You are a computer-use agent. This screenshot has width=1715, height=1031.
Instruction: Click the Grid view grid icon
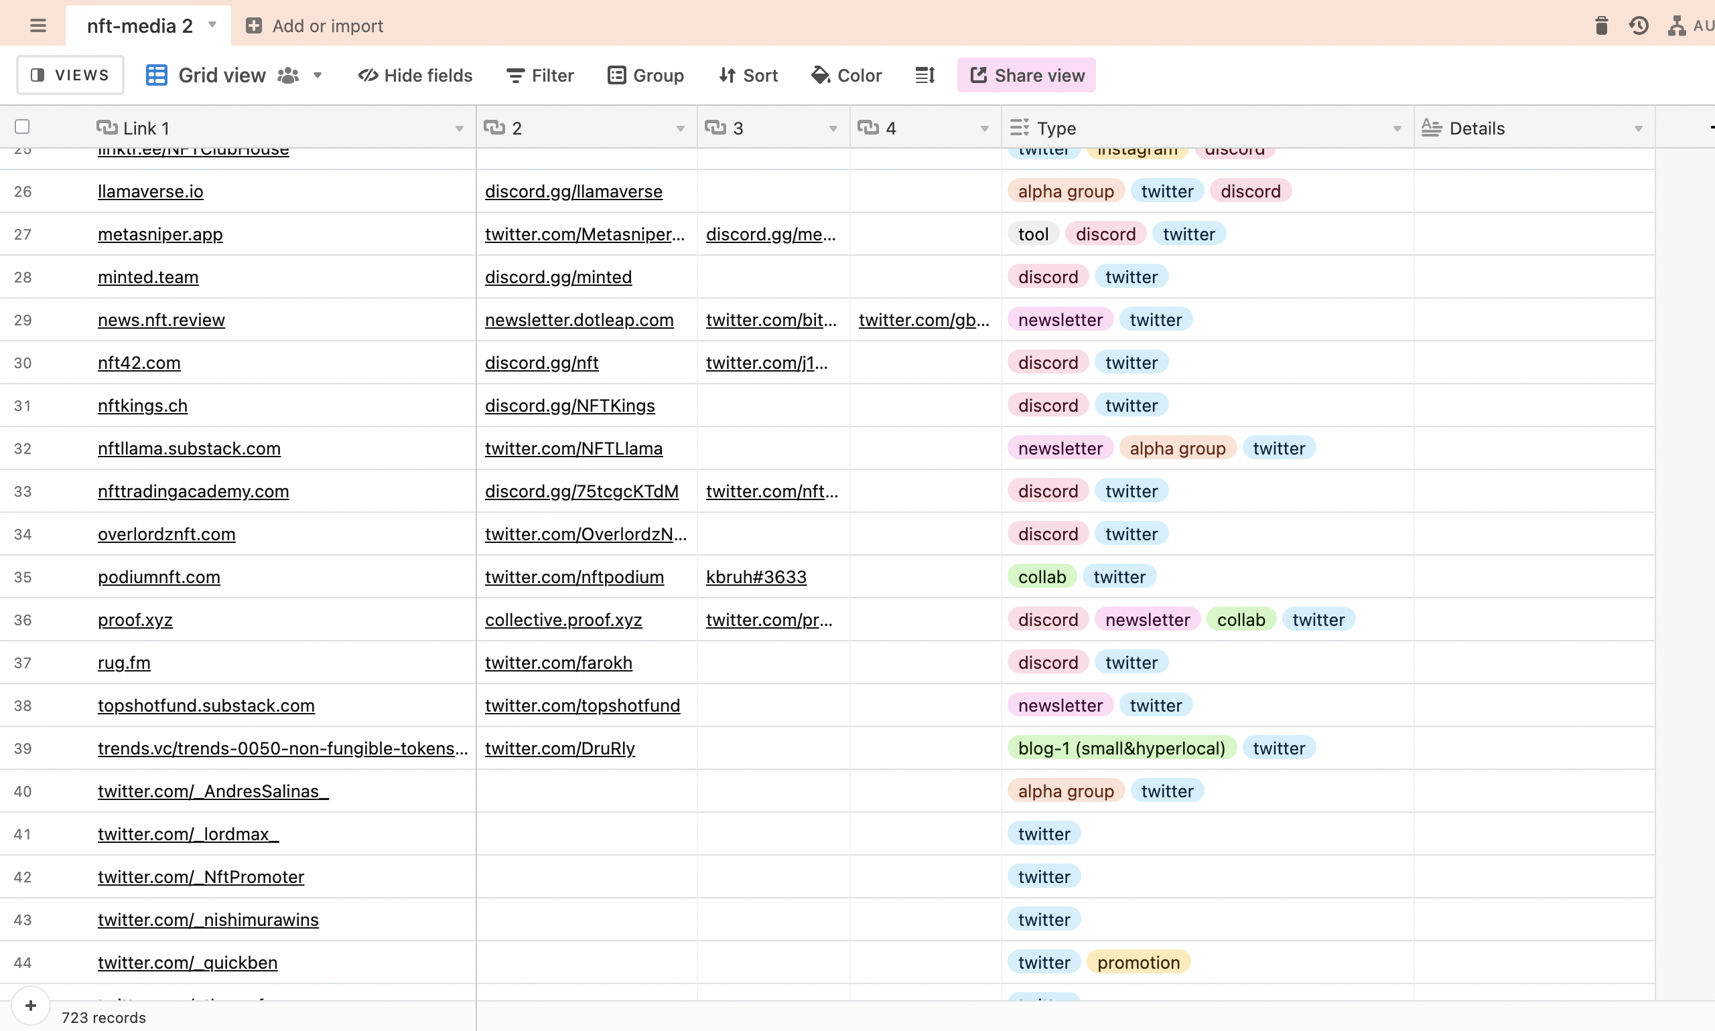tap(156, 75)
